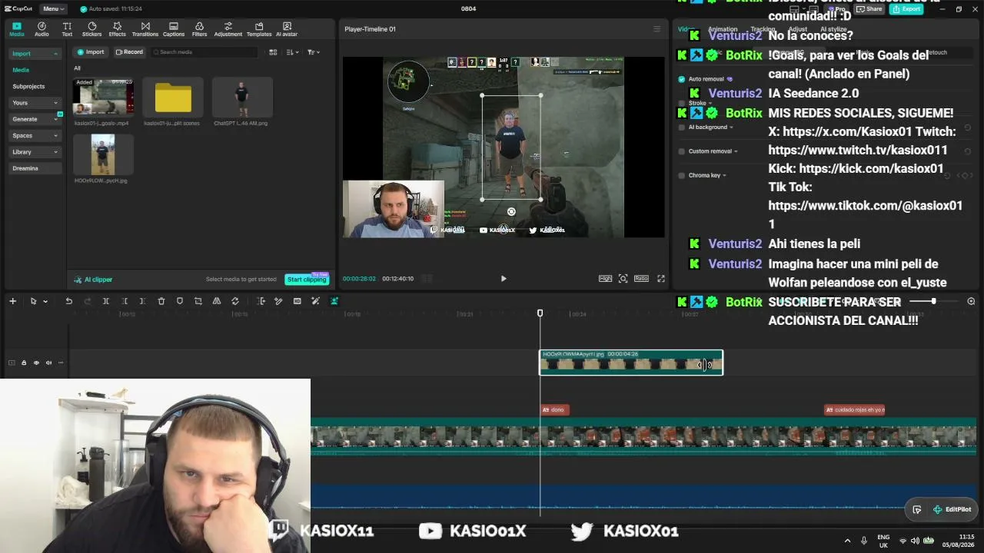Screen dimensions: 984x553
Task: Select the Media panel icon
Action: pyautogui.click(x=17, y=29)
